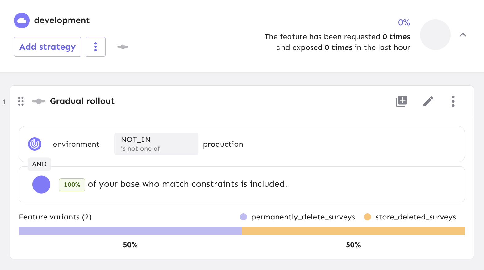The width and height of the screenshot is (484, 270).
Task: Click the AND operator label
Action: point(39,164)
